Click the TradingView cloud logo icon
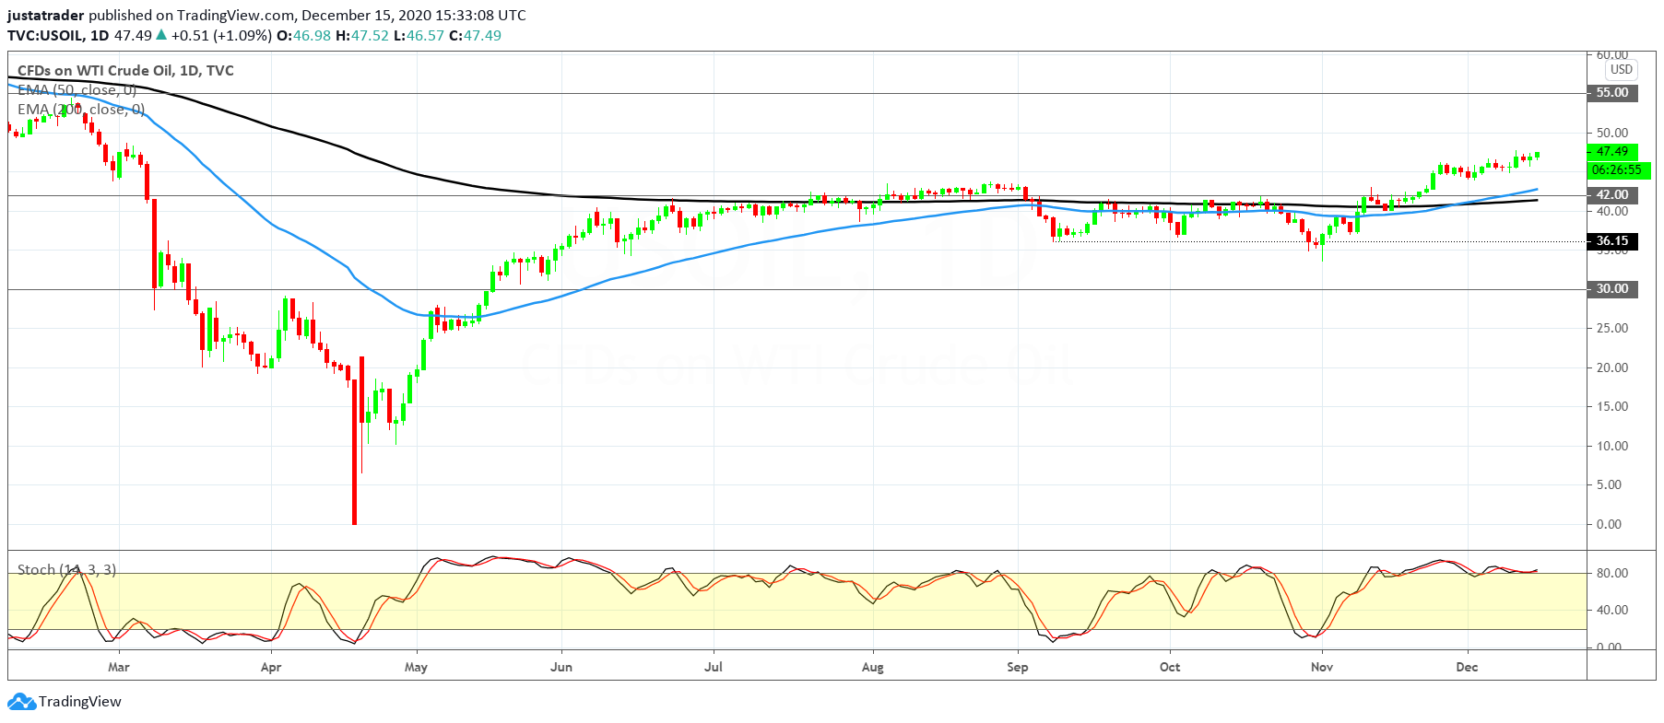1664x723 pixels. [21, 702]
